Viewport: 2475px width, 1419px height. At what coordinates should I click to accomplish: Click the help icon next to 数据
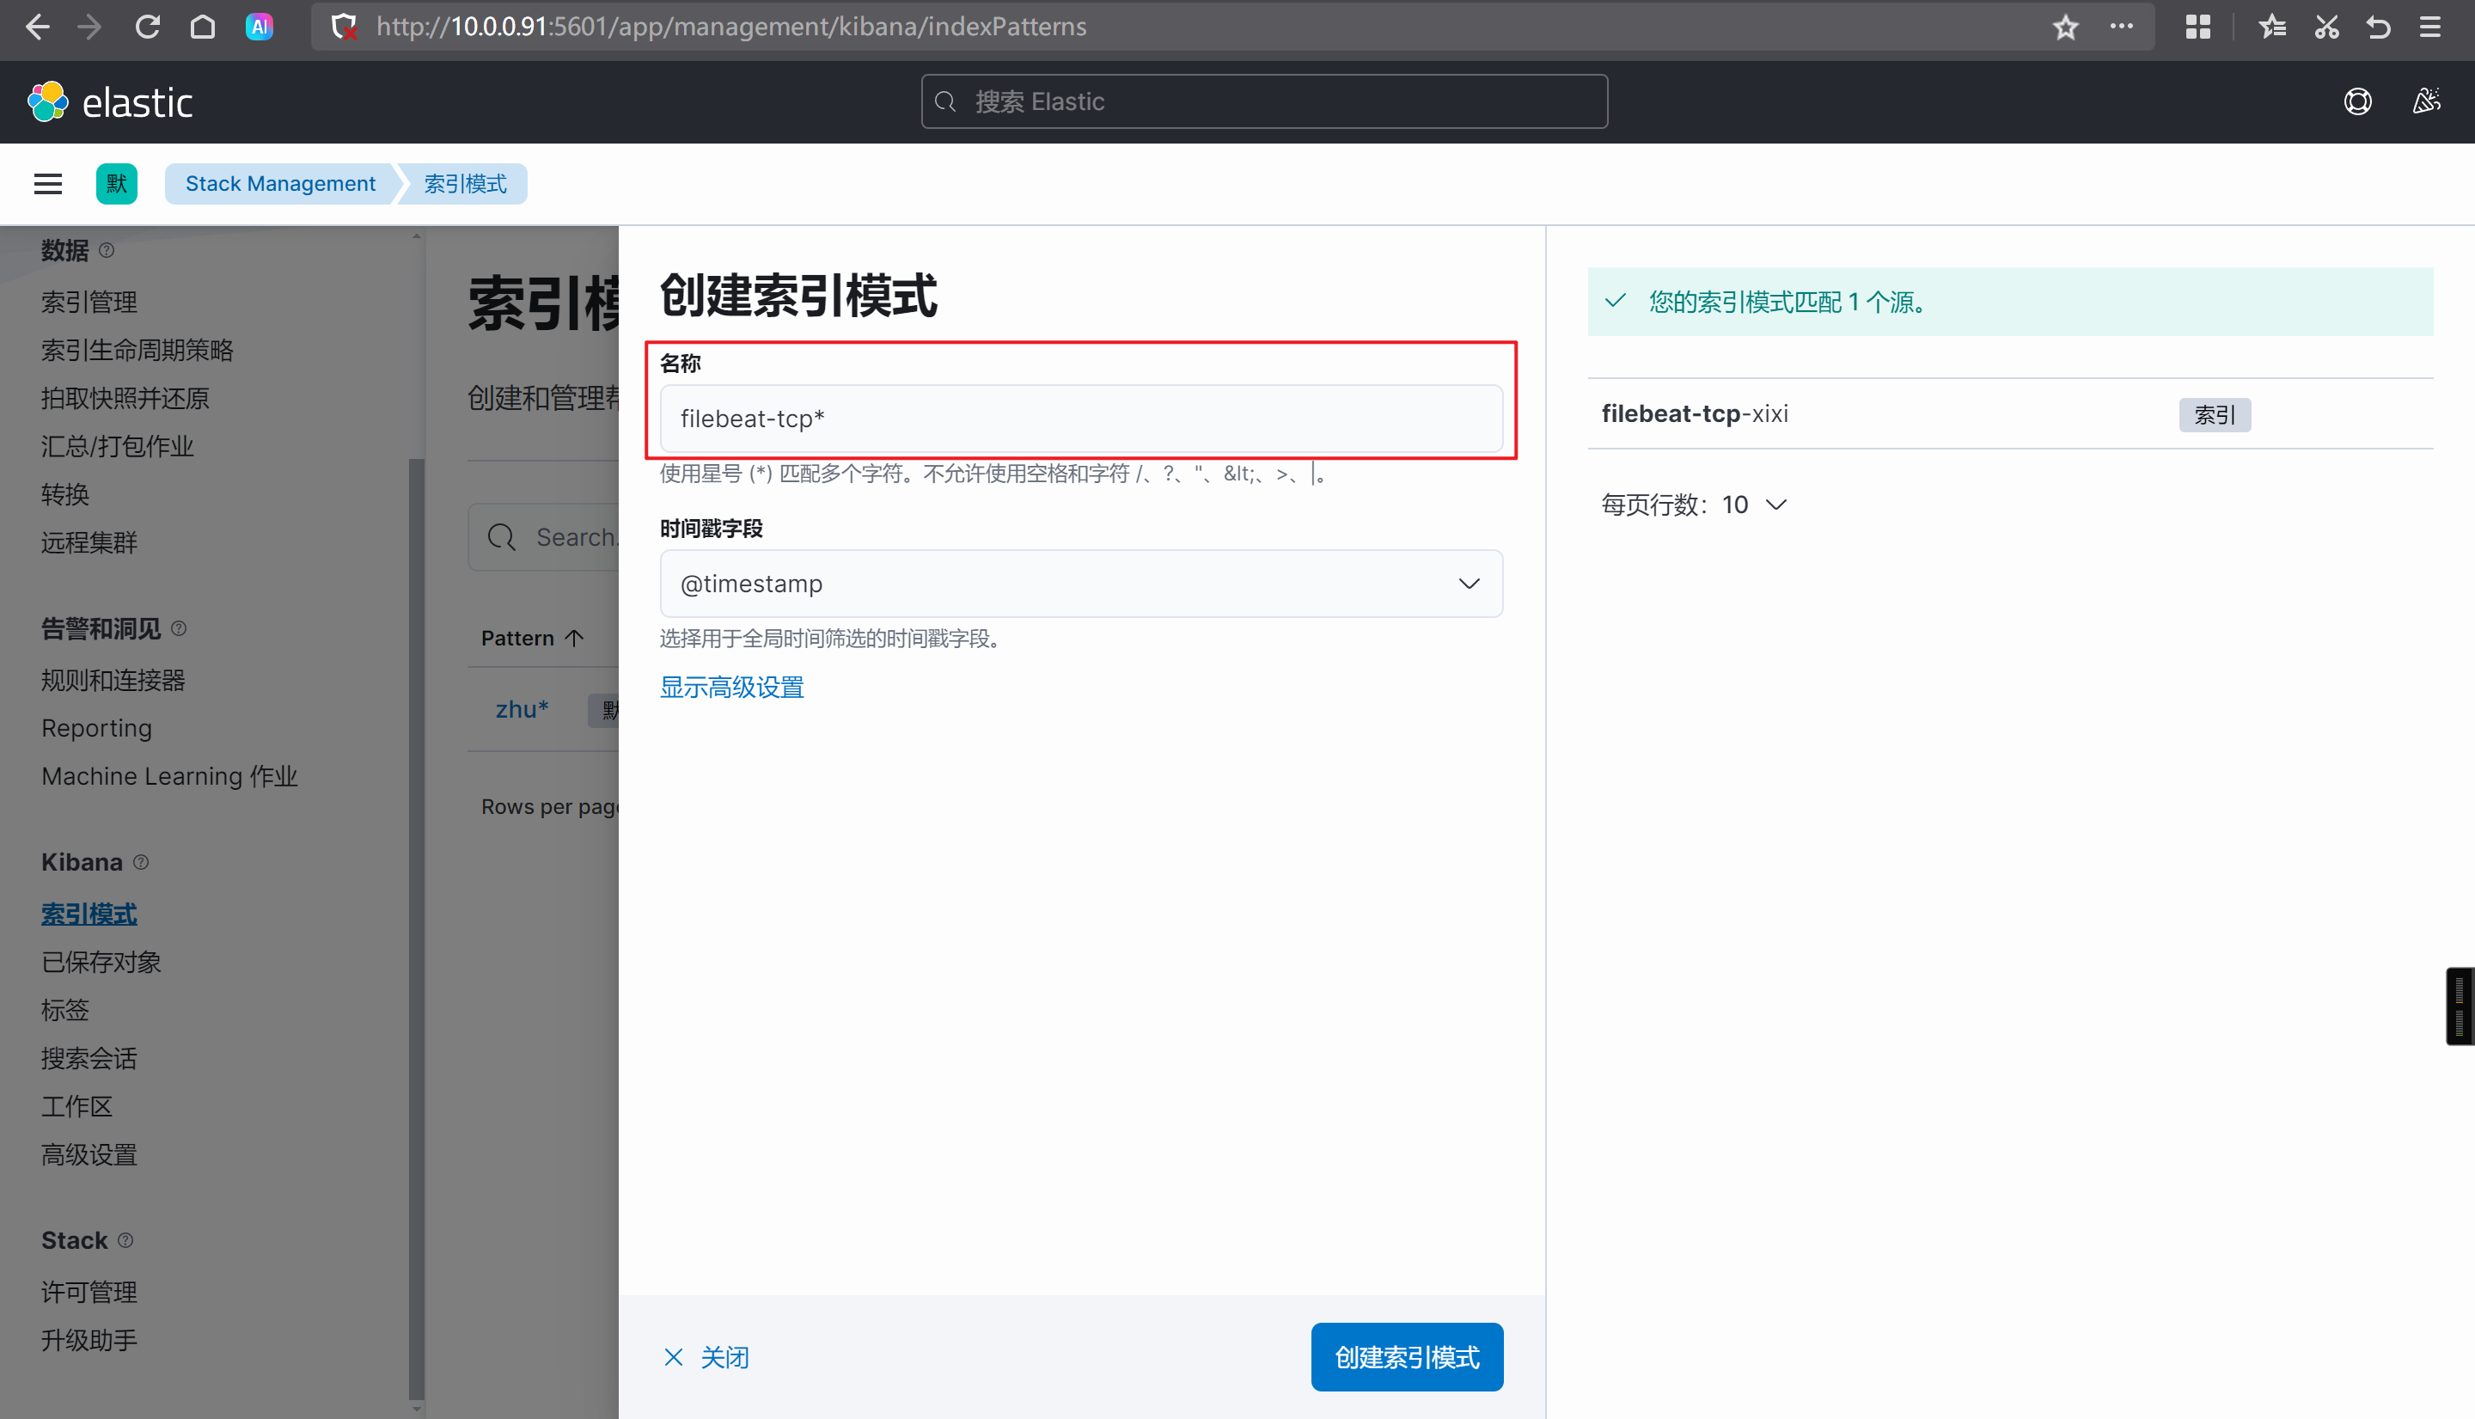[107, 250]
